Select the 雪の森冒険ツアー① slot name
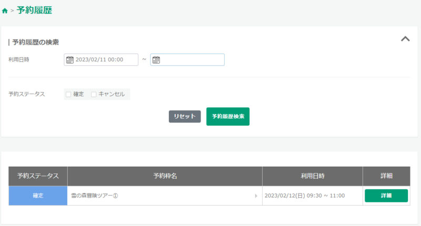Screen dimensions: 421x226 point(95,196)
